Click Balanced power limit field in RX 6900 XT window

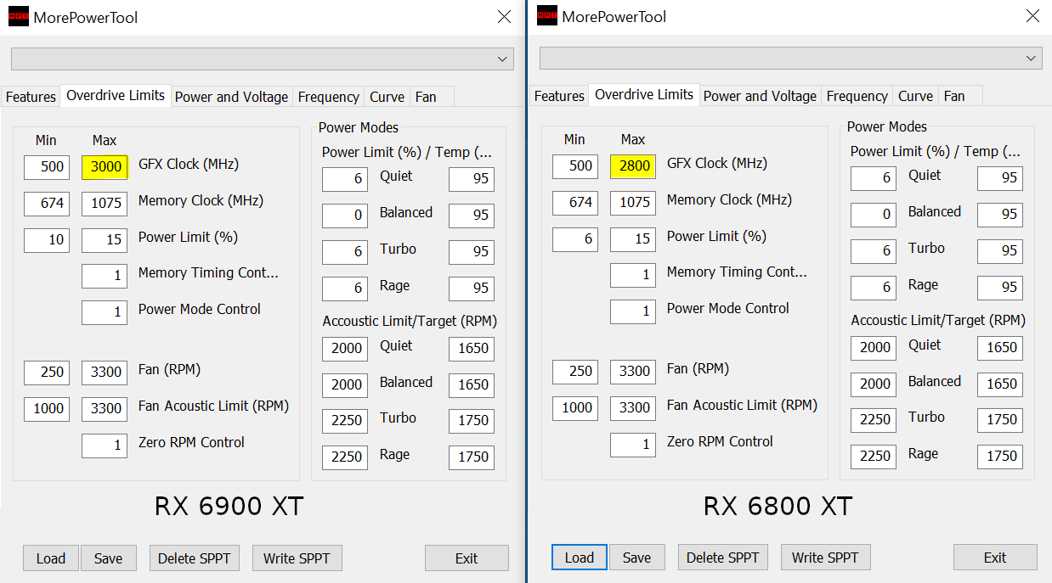click(345, 216)
